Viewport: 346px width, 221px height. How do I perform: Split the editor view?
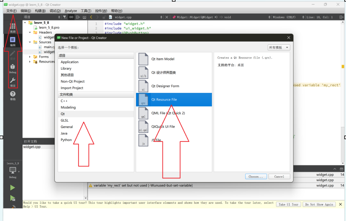[x=341, y=17]
